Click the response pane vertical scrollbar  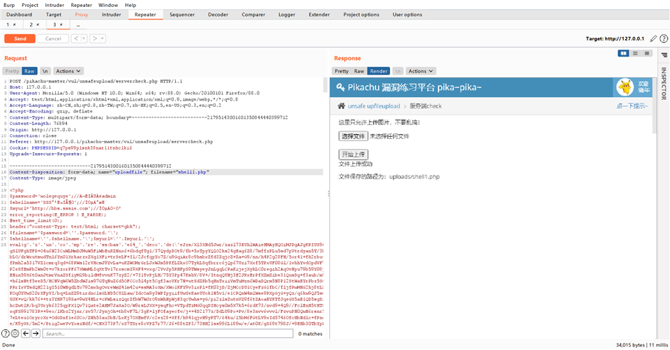coord(655,105)
